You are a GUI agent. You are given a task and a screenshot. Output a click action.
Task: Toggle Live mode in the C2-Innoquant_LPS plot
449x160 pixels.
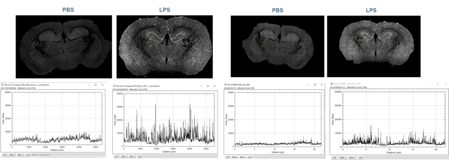(139, 157)
